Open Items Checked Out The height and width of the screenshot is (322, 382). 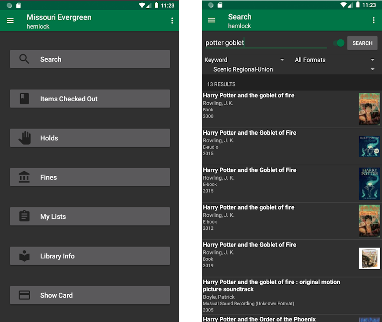[x=90, y=99]
